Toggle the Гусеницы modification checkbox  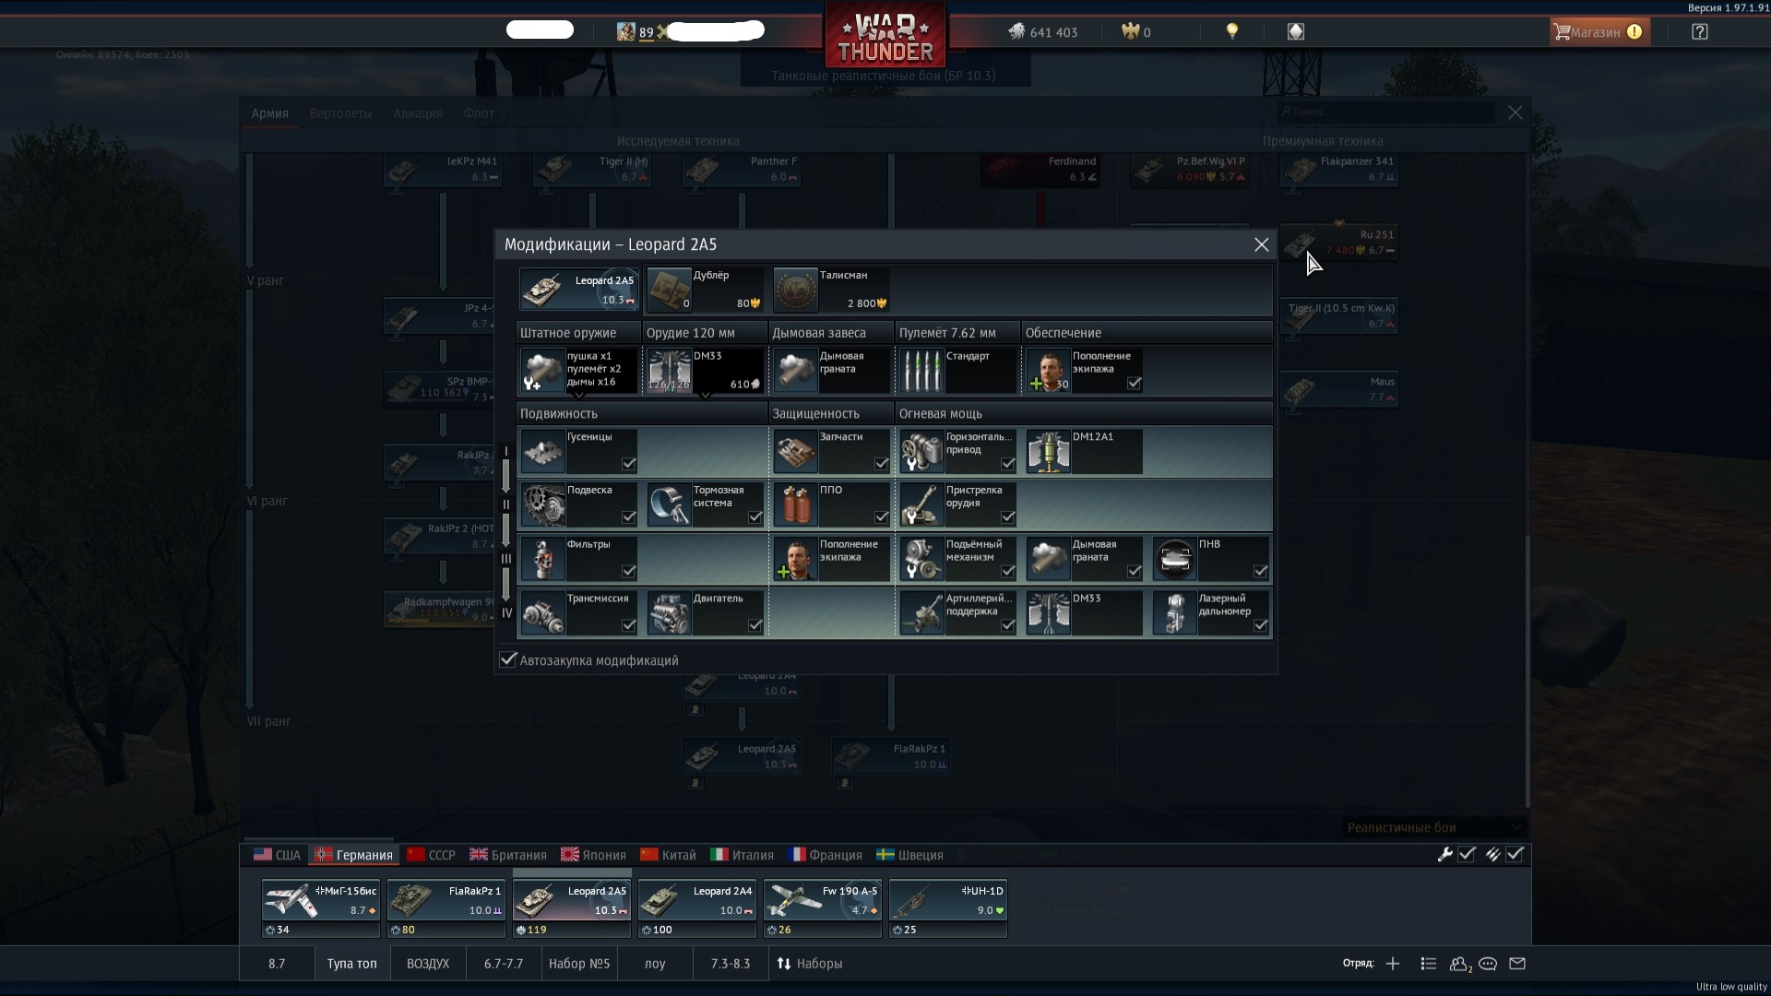pos(629,464)
